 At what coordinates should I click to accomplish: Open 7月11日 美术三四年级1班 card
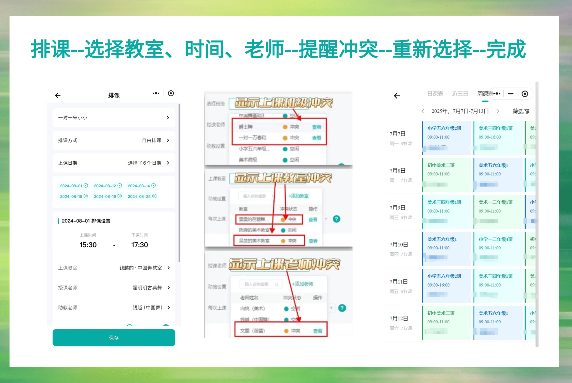[498, 286]
